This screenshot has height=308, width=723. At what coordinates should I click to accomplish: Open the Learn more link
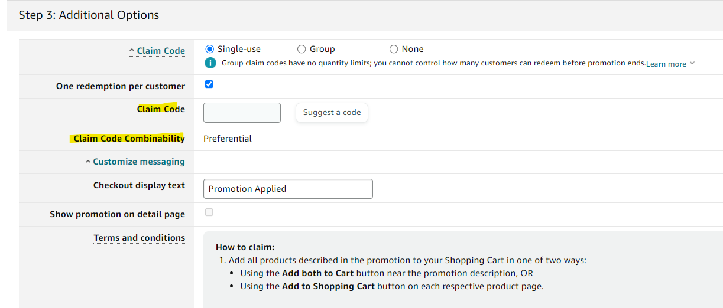pos(666,64)
